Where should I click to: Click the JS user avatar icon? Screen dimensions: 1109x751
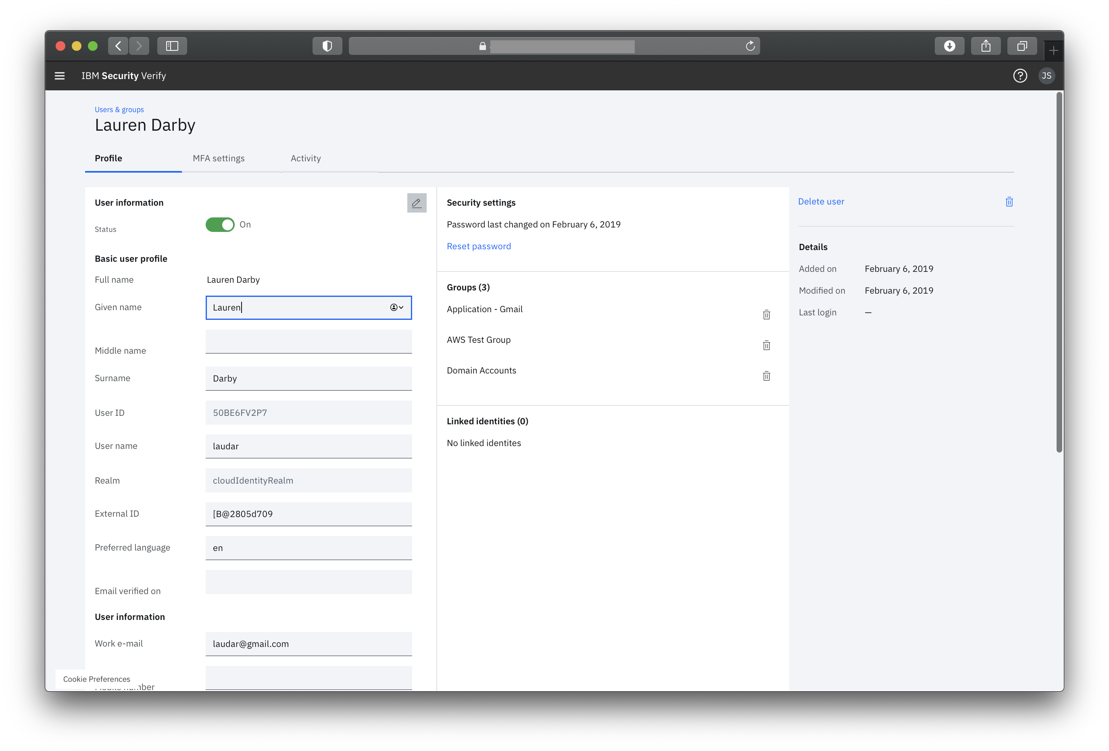(1046, 76)
